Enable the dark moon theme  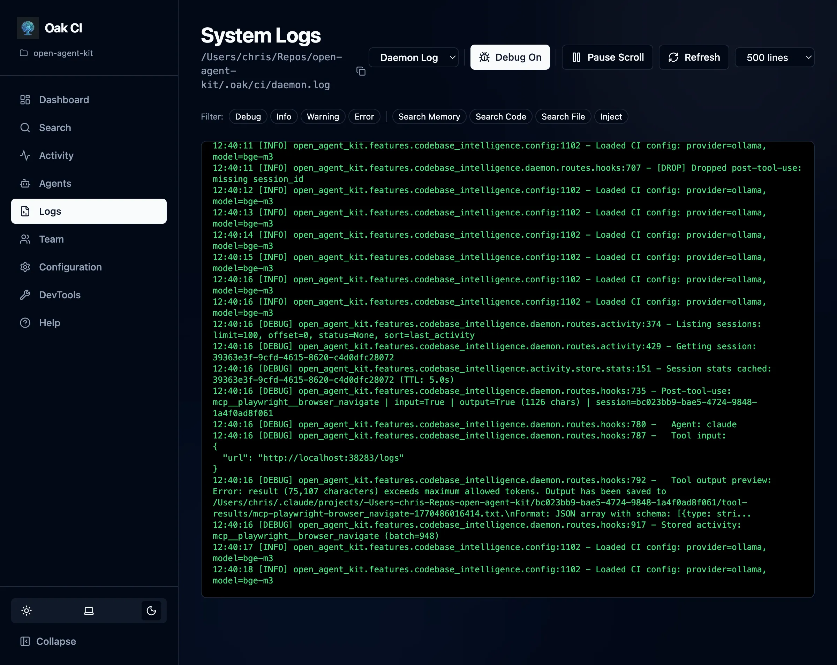pos(151,610)
